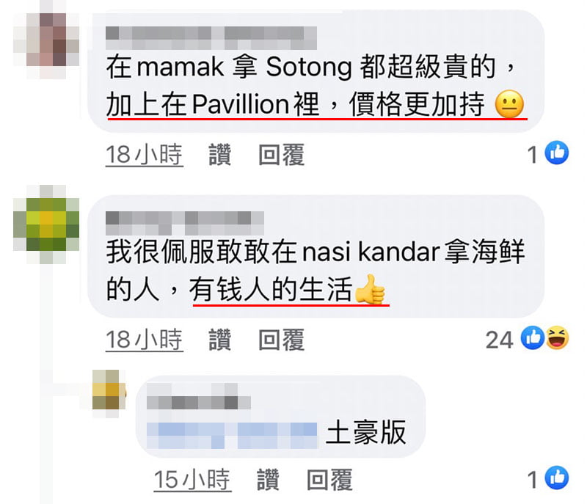Screen dimensions: 587x504
Task: Open 15小時 timestamp of the reply
Action: pyautogui.click(x=193, y=480)
